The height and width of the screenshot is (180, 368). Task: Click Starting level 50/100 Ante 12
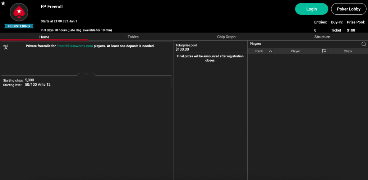click(38, 85)
